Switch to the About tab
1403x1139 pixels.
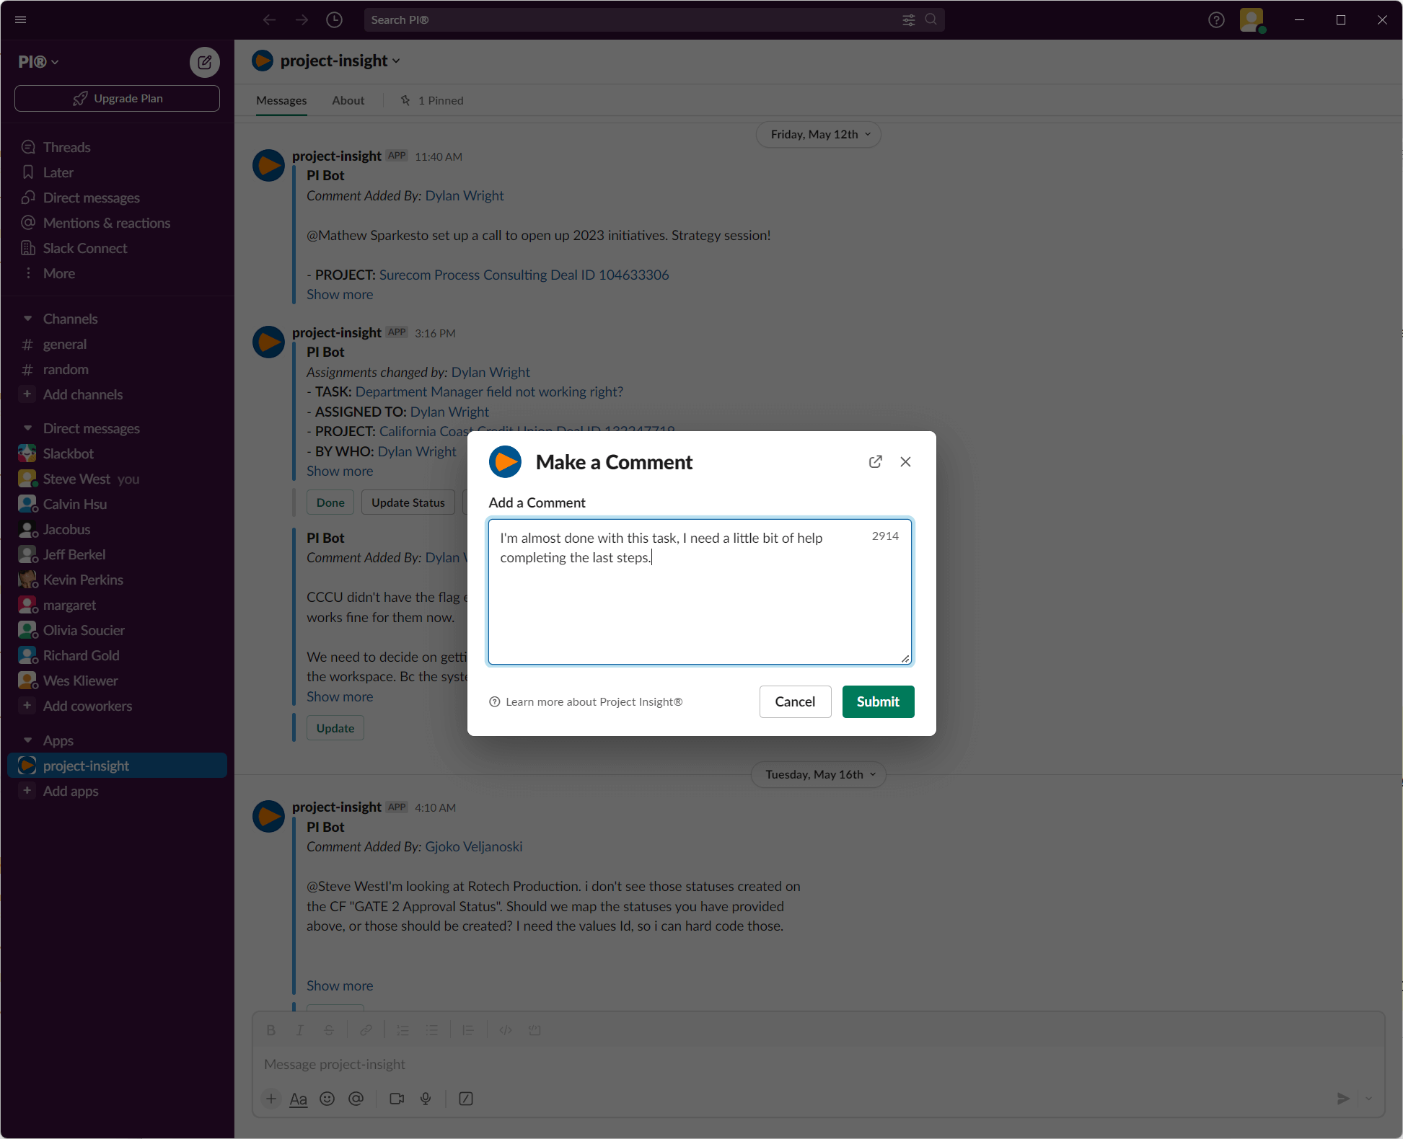coord(348,100)
